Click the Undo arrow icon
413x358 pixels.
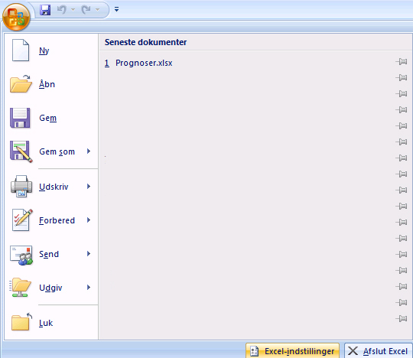[x=62, y=10]
